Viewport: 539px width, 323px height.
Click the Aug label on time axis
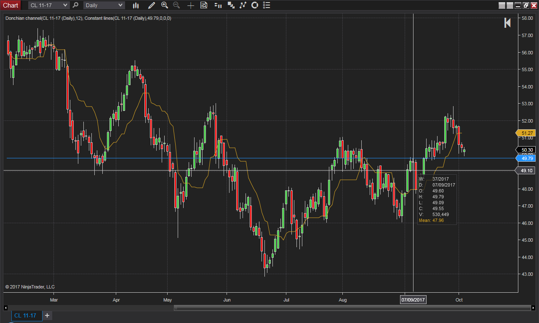point(343,300)
